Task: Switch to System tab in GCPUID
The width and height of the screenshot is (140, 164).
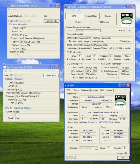Action: coord(78,22)
